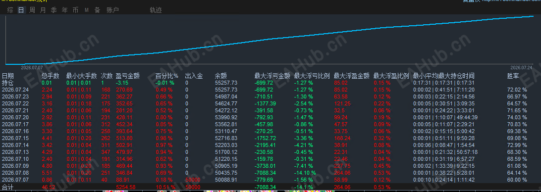This screenshot has height=192, width=541.
Task: Click the 最大浮亏比例 column header
Action: tap(312, 76)
